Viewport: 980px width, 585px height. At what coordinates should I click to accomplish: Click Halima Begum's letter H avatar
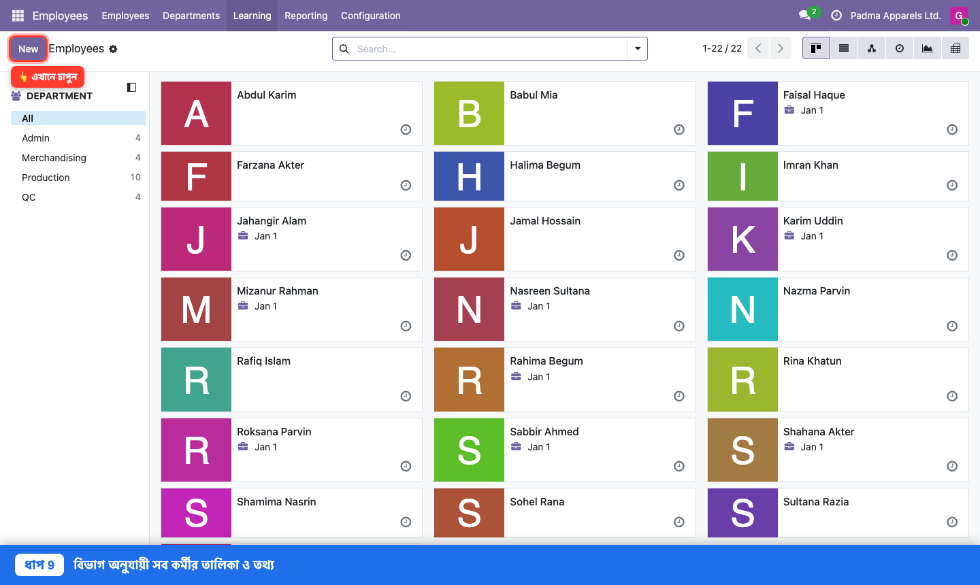click(470, 176)
